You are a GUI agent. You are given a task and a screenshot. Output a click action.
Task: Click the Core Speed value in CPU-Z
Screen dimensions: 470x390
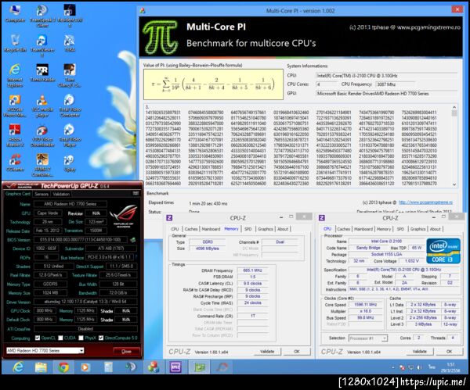point(366,305)
